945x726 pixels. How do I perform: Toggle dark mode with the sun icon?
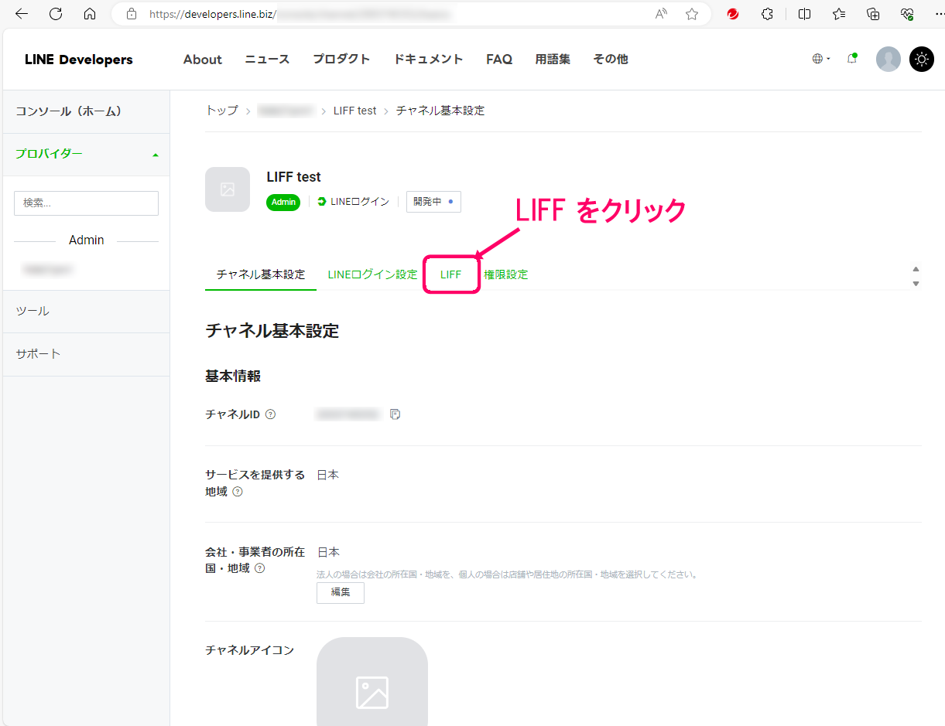click(921, 59)
